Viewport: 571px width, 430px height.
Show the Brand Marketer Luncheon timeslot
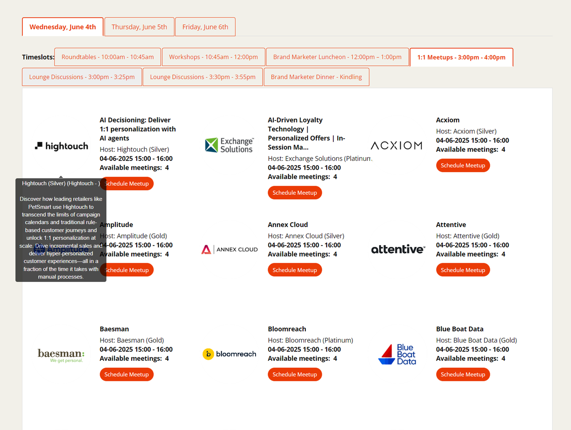pos(337,57)
